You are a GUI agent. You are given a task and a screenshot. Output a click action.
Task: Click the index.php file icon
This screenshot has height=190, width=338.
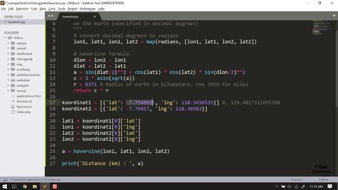[13, 112]
